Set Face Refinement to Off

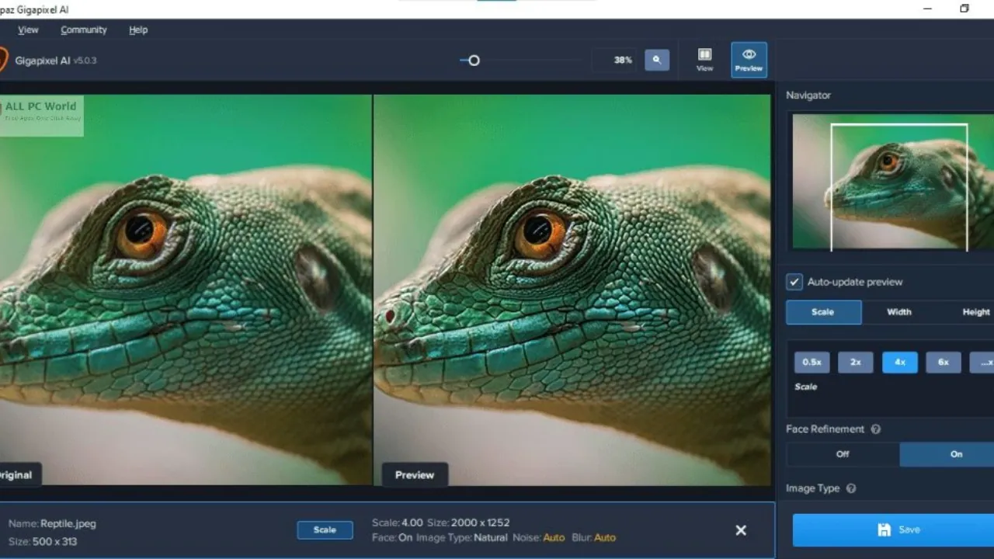[x=843, y=454]
